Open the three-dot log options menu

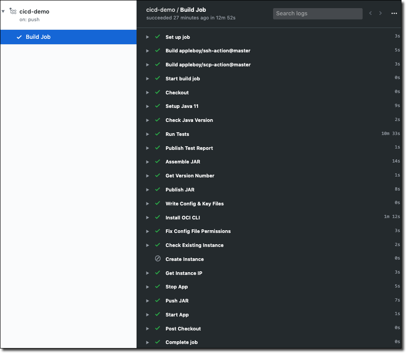394,14
